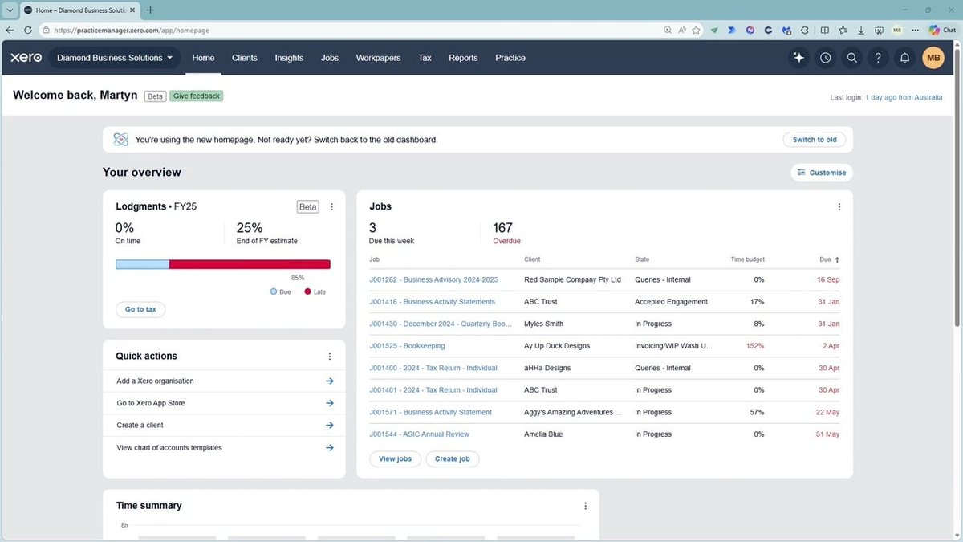The width and height of the screenshot is (963, 542).
Task: Expand Diamond Business Solutions organisation dropdown
Action: [115, 58]
